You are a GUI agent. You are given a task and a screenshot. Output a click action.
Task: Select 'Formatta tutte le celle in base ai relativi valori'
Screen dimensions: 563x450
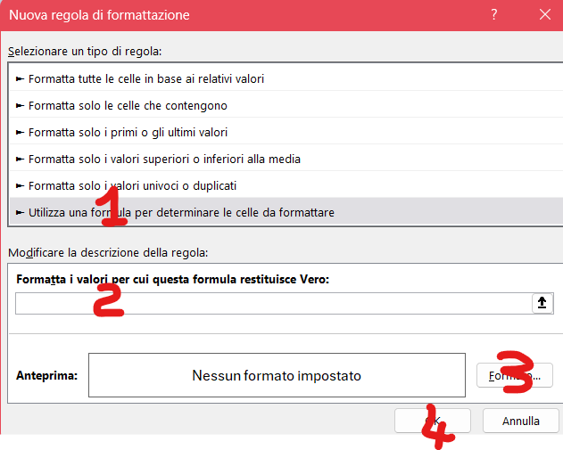[x=145, y=78]
